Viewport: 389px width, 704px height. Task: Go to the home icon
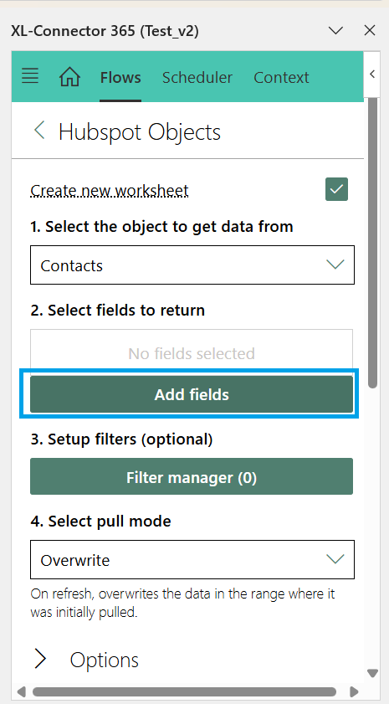tap(69, 77)
